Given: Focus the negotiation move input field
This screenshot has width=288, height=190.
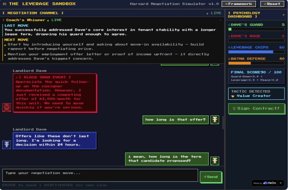Looking at the screenshot, I should pyautogui.click(x=100, y=175).
